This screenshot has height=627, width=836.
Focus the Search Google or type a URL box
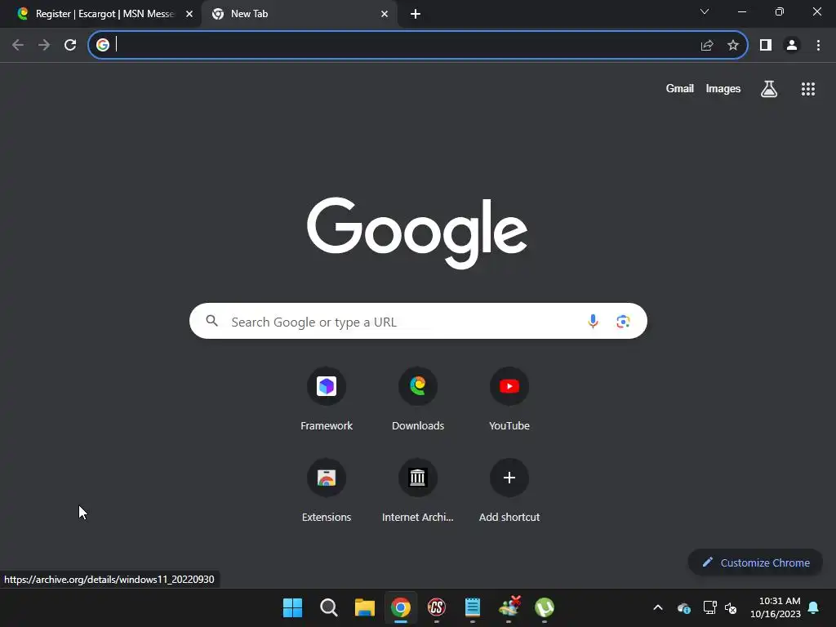click(x=418, y=321)
